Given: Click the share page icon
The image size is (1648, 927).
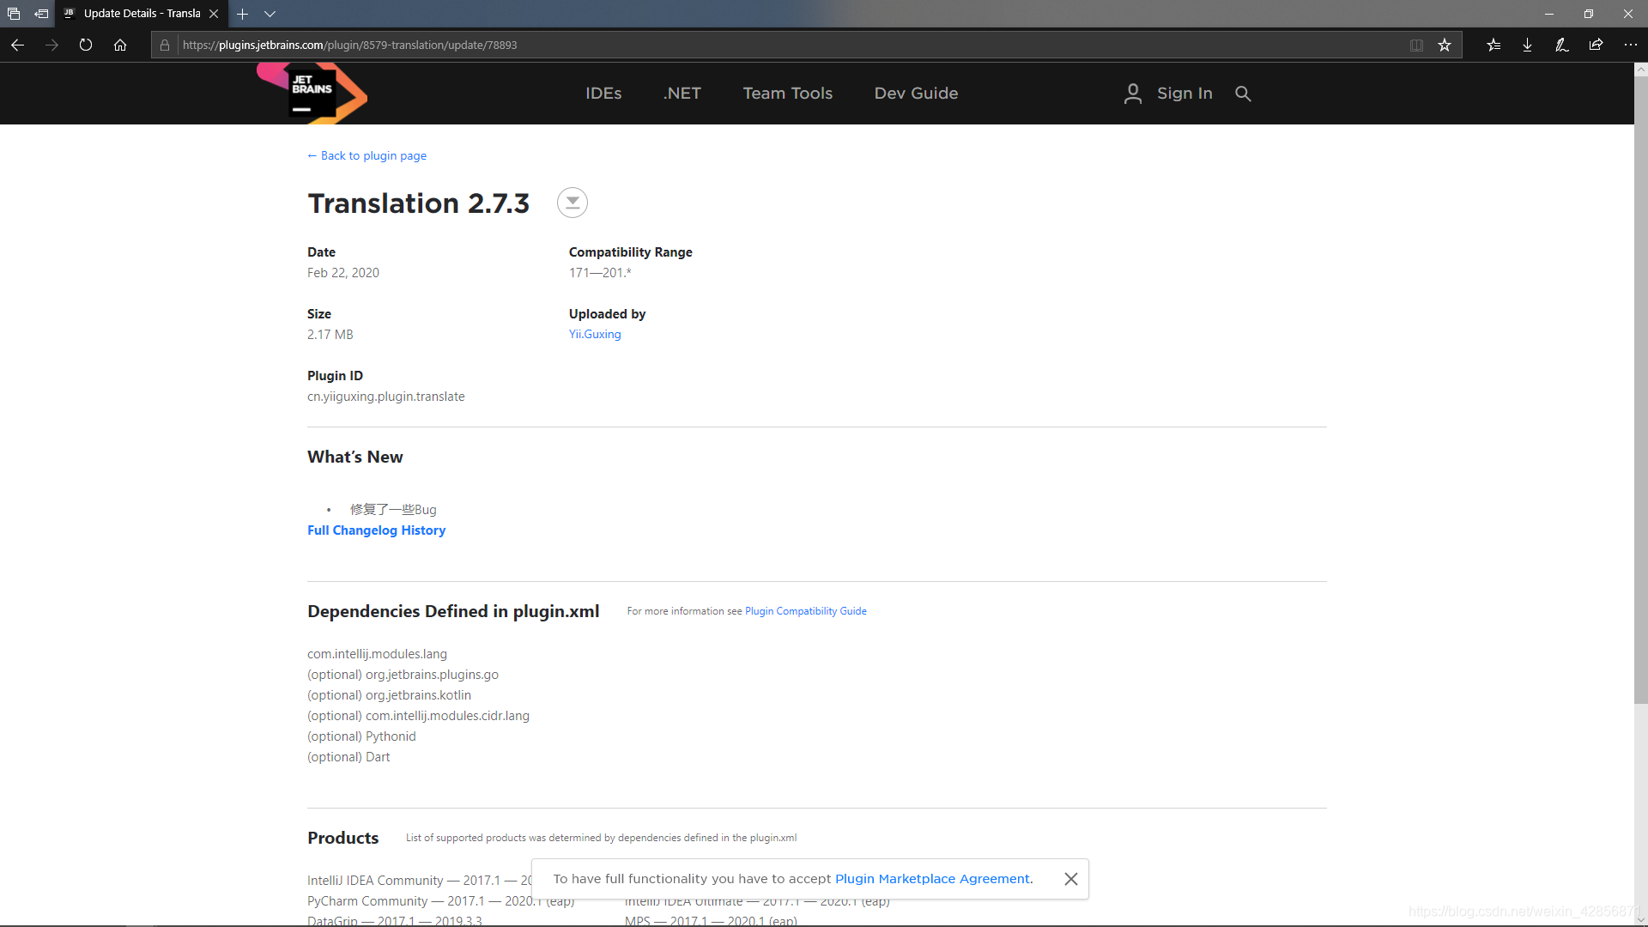Looking at the screenshot, I should pyautogui.click(x=1596, y=45).
